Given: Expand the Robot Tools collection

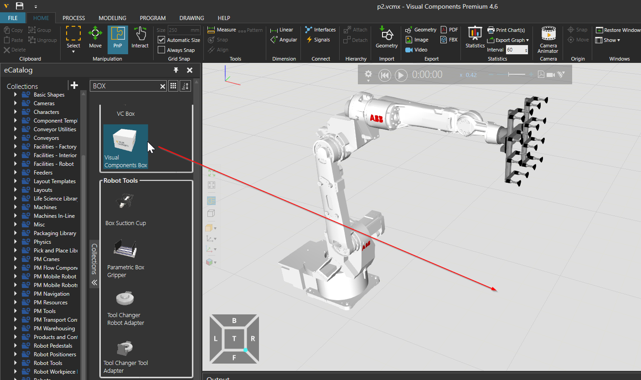Looking at the screenshot, I should pos(15,363).
